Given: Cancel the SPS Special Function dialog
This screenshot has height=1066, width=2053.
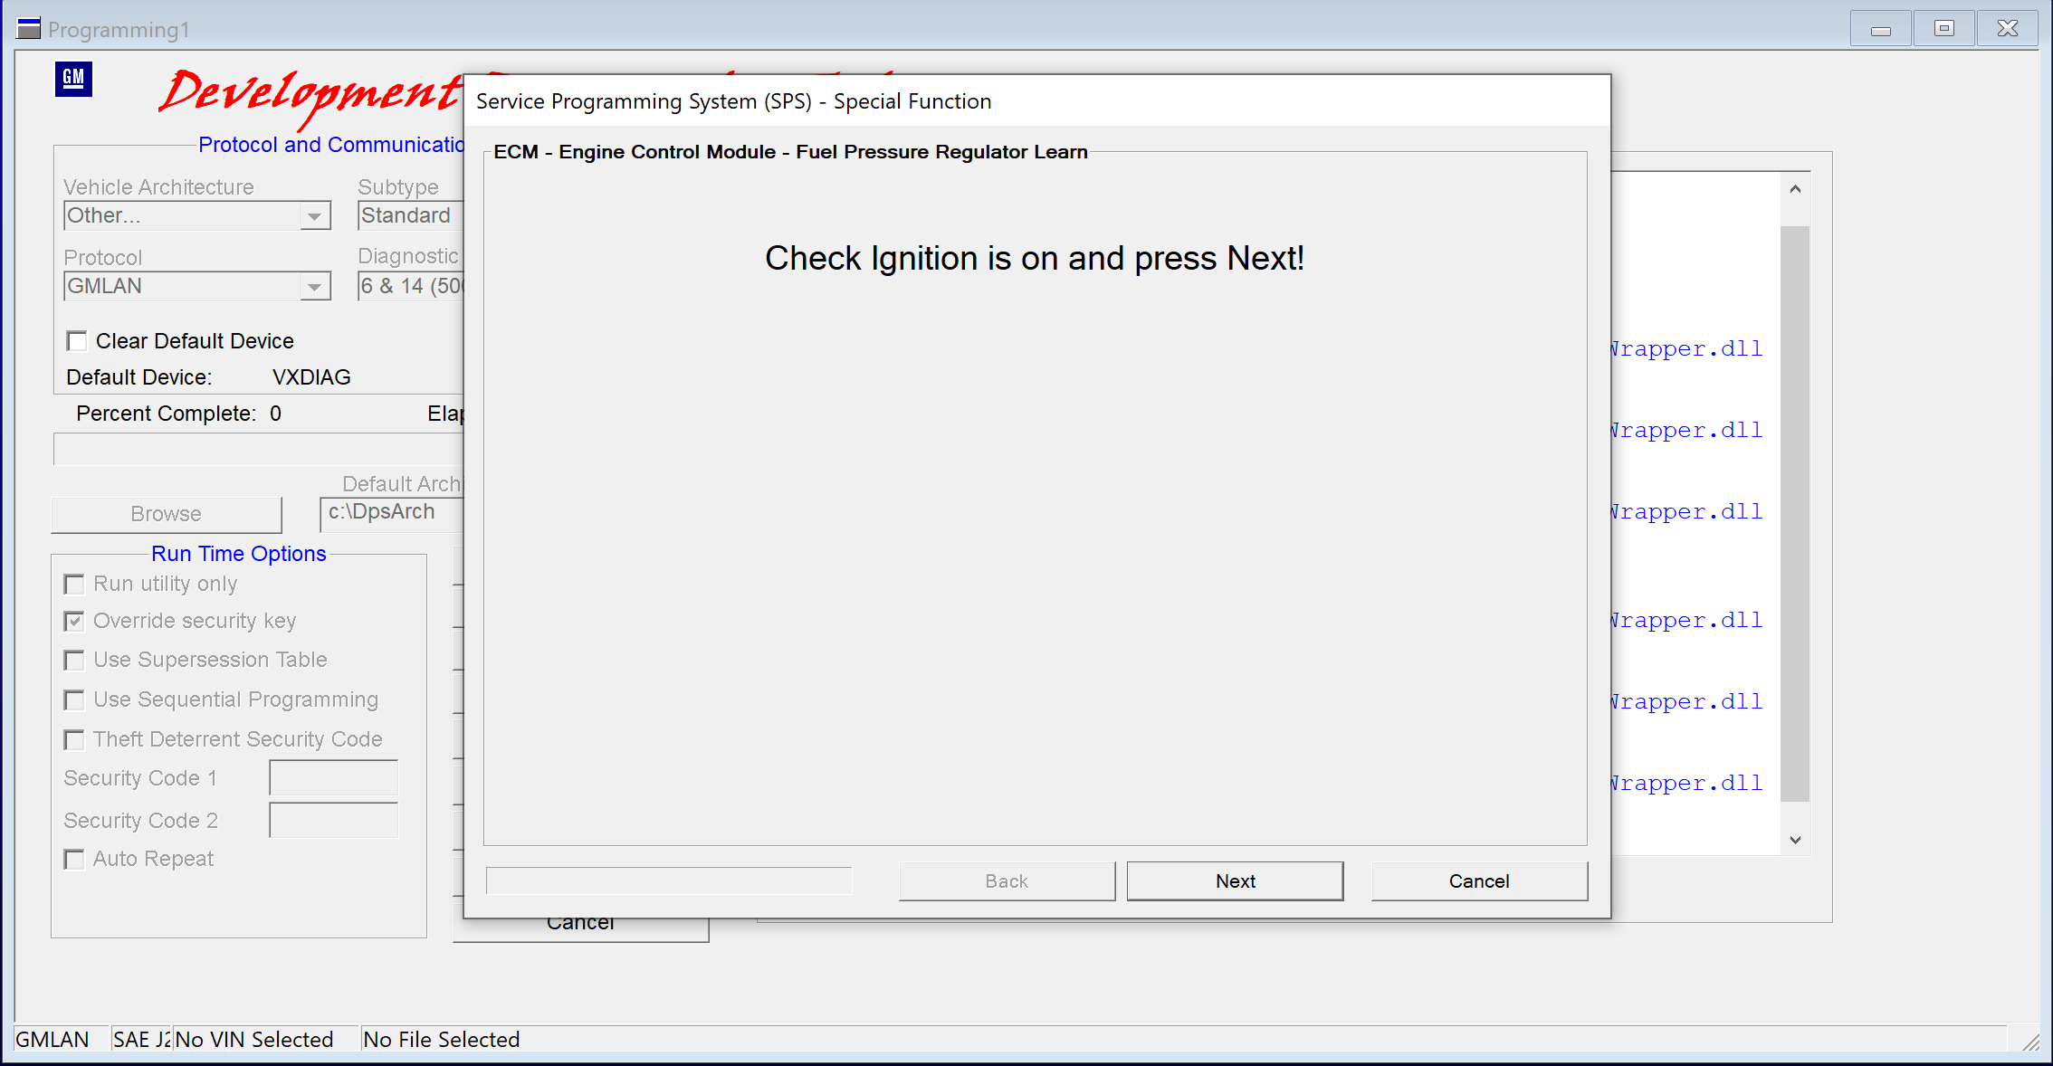Looking at the screenshot, I should click(1479, 880).
